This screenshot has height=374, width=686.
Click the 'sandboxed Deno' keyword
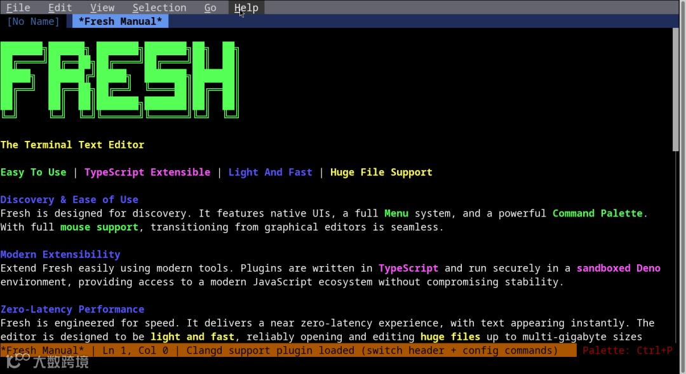coord(618,268)
